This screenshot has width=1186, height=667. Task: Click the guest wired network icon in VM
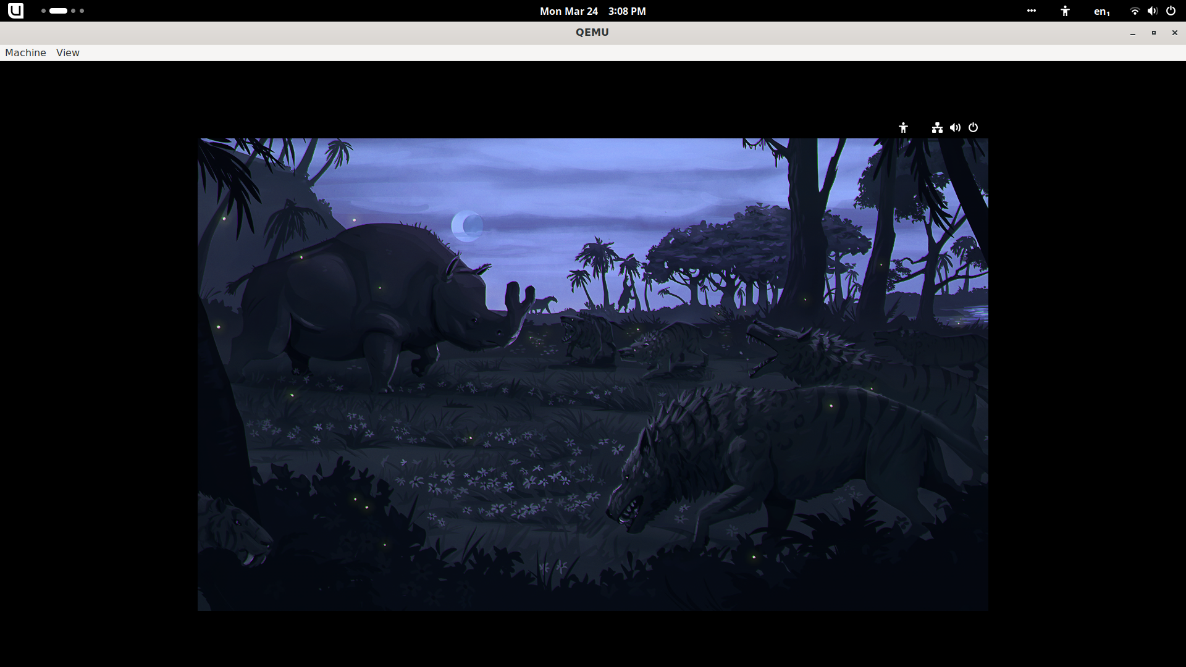(937, 128)
